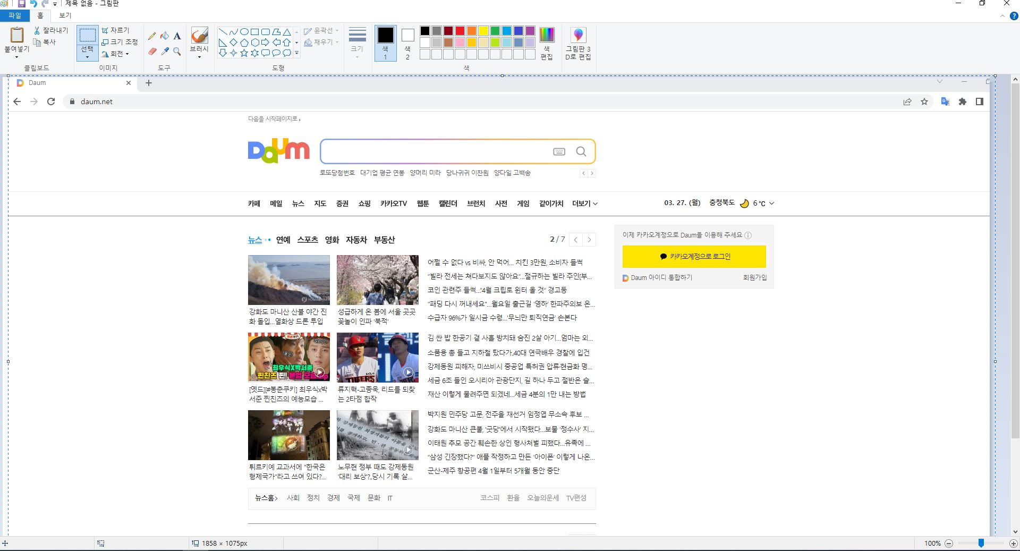Choose the Pentagon shape
Viewport: 1020px width, 551px height.
click(x=244, y=43)
